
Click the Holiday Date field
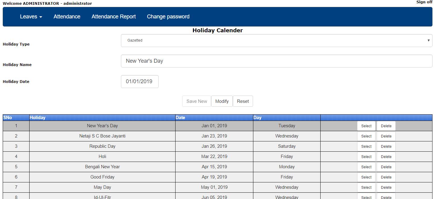(x=140, y=81)
